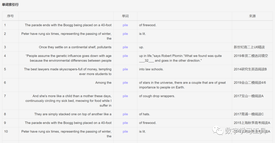The height and width of the screenshot is (143, 275).
Task: Click the "pile" link in row 3
Action: coord(125,47)
